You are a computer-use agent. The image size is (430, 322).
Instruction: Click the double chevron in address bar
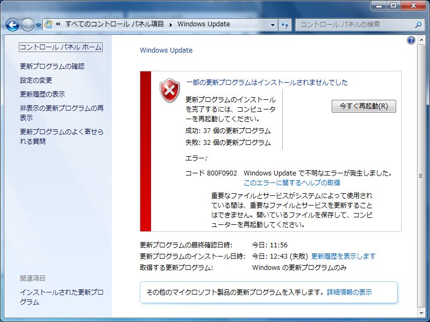[58, 24]
